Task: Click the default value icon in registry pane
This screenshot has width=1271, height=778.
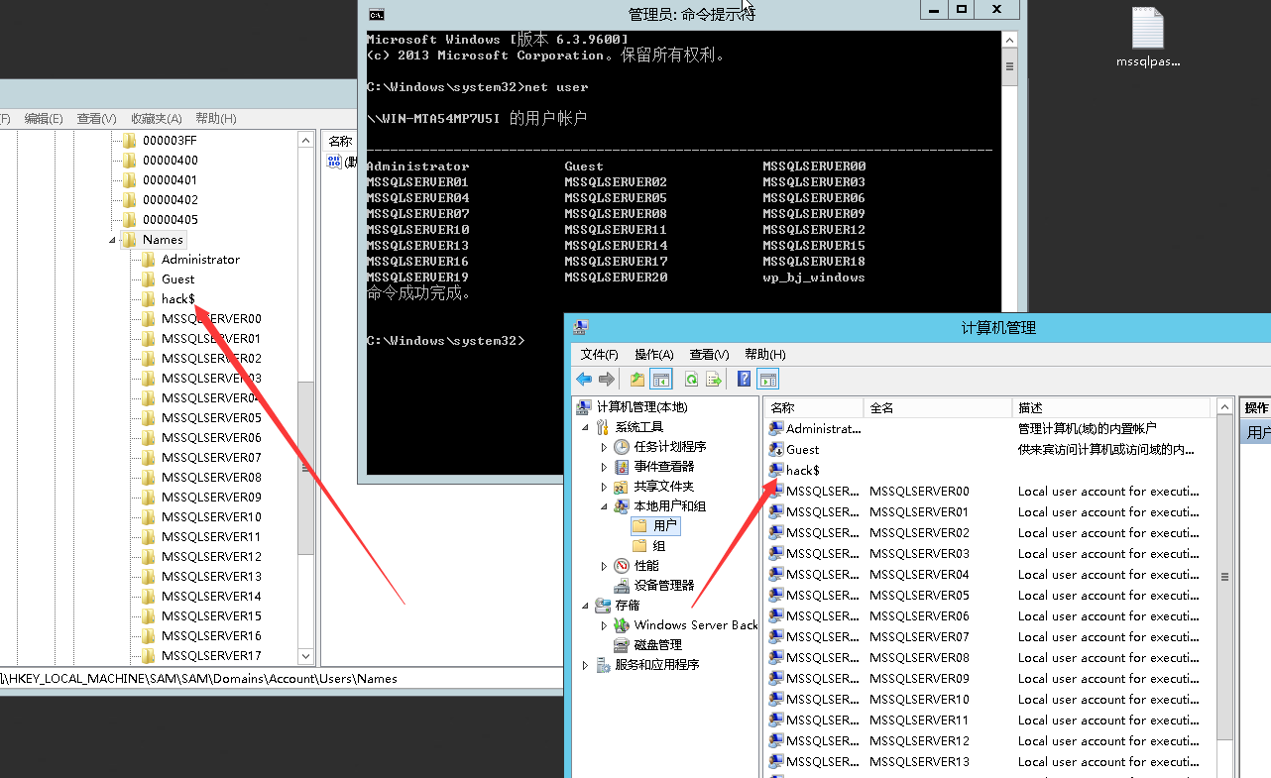Action: click(x=335, y=162)
